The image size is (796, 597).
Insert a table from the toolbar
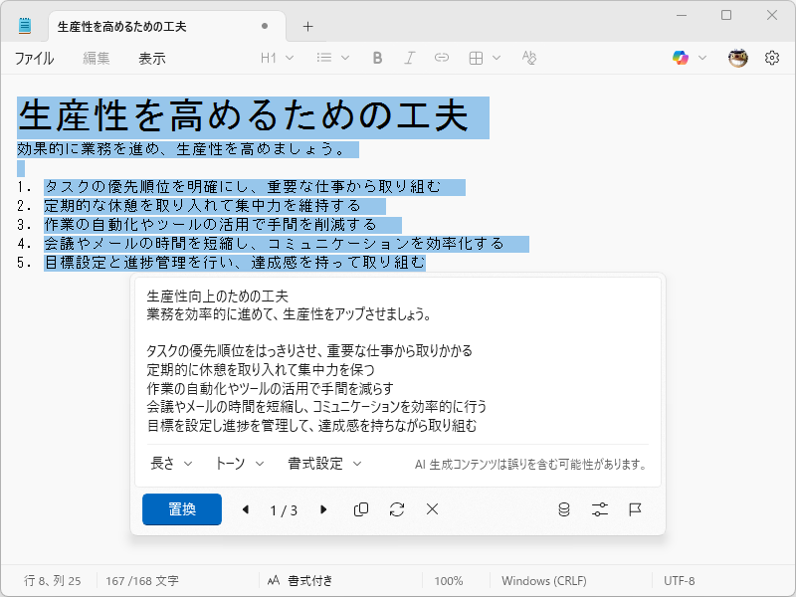[x=478, y=58]
